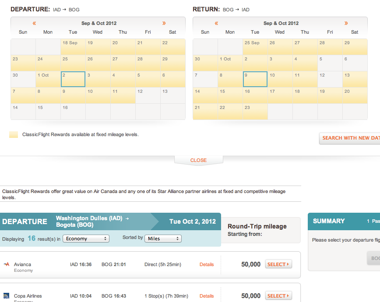Screen dimensions: 380x302
Task: Click the 16 results count
Action: click(x=32, y=238)
